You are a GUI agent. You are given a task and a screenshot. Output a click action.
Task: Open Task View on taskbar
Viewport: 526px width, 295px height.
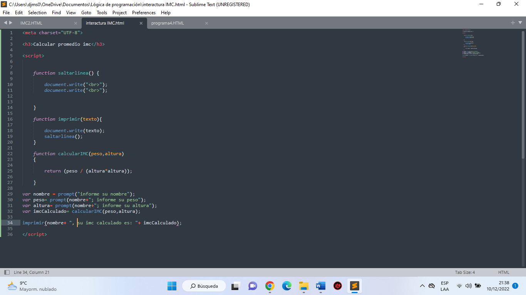coord(235,286)
